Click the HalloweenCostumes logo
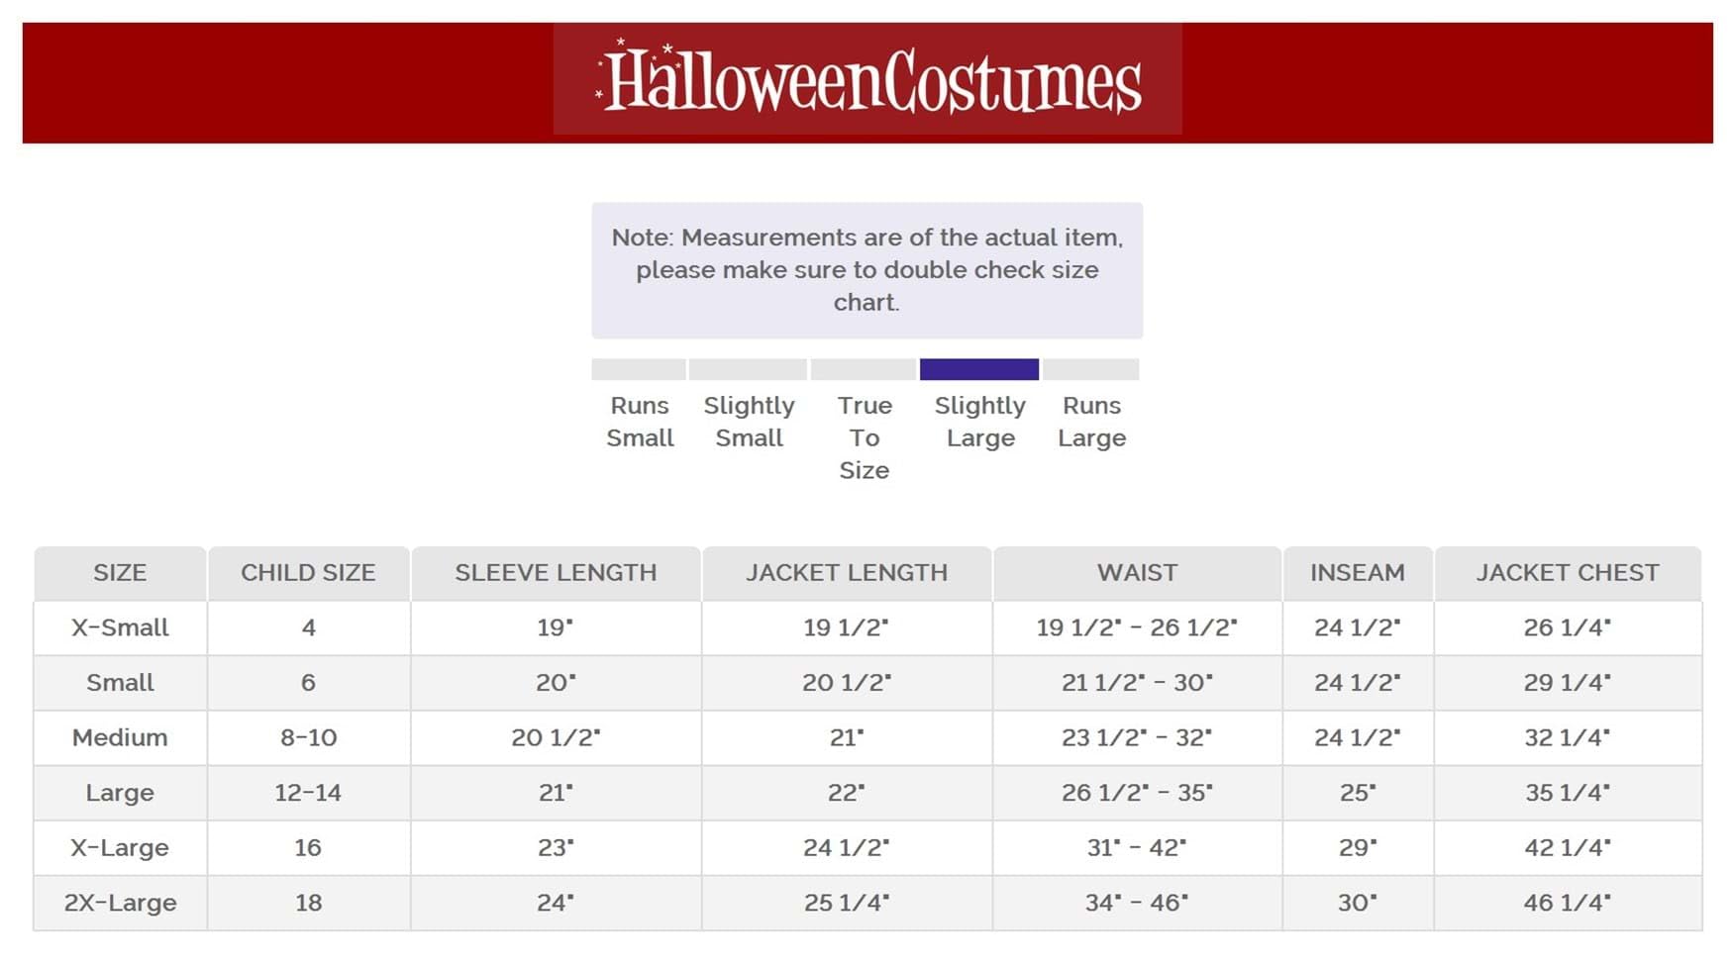The height and width of the screenshot is (964, 1733). 868,79
